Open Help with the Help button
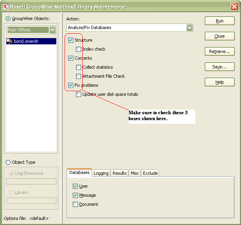241x225 pixels. [220, 82]
